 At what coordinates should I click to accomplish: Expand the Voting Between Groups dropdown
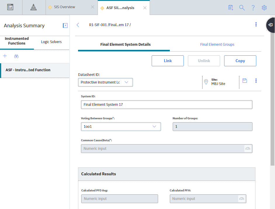(121, 127)
